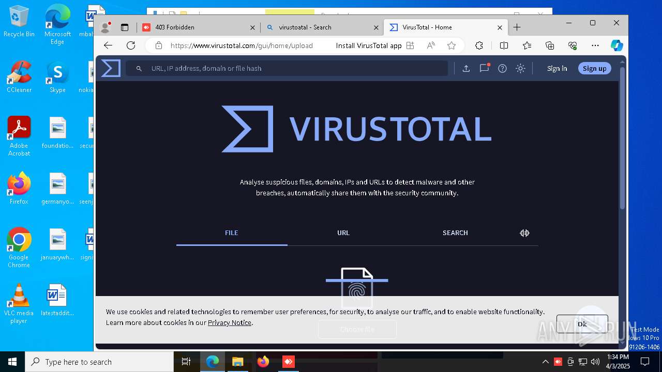Open the help question mark icon
The height and width of the screenshot is (372, 662).
point(502,68)
